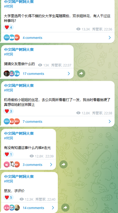Click the eye icon next to 12.3K views
The width and height of the screenshot is (118, 213).
22,199
